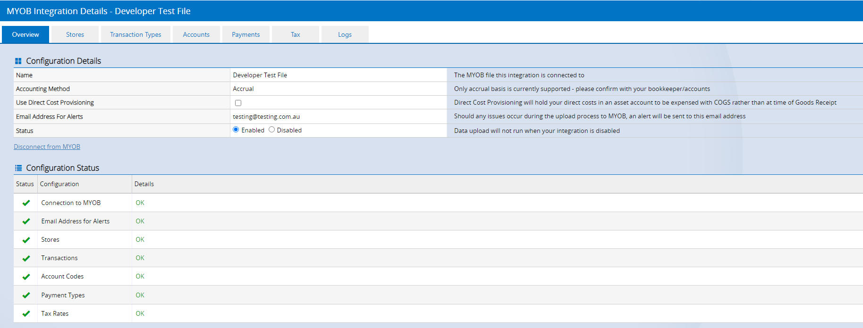Click the Developer Test File name value
Image resolution: width=863 pixels, height=328 pixels.
(x=260, y=75)
